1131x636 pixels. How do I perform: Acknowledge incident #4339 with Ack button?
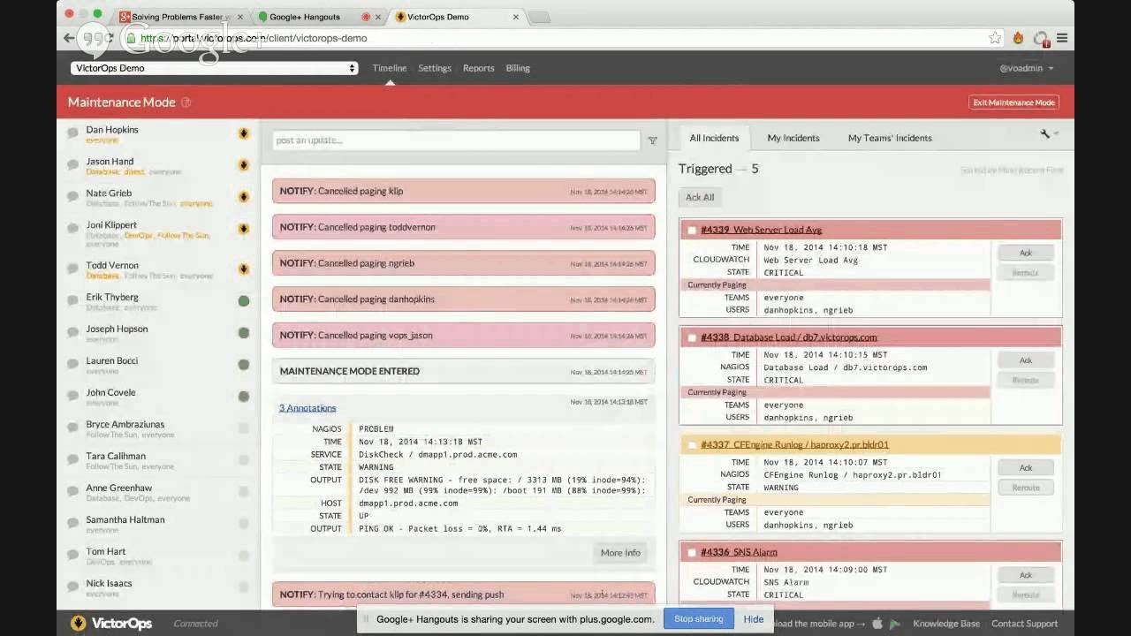tap(1025, 254)
